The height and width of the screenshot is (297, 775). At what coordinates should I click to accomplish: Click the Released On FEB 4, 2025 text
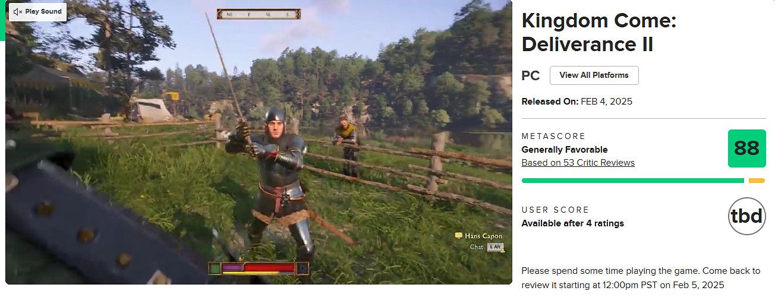[576, 102]
